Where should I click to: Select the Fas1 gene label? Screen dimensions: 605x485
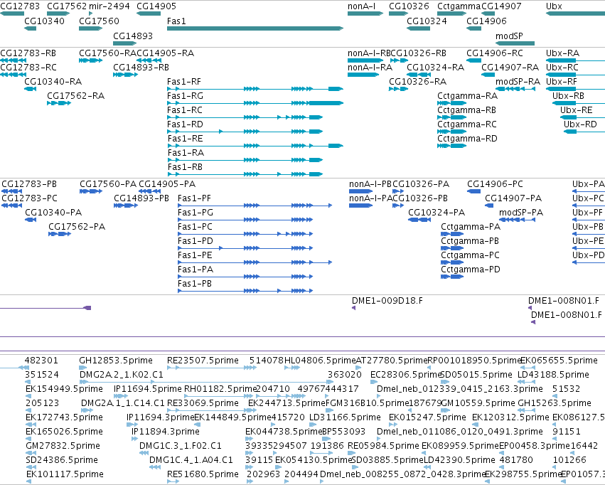176,21
